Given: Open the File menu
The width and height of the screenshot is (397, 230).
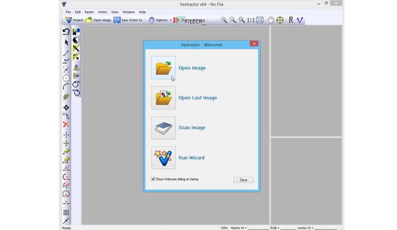Looking at the screenshot, I should [68, 12].
